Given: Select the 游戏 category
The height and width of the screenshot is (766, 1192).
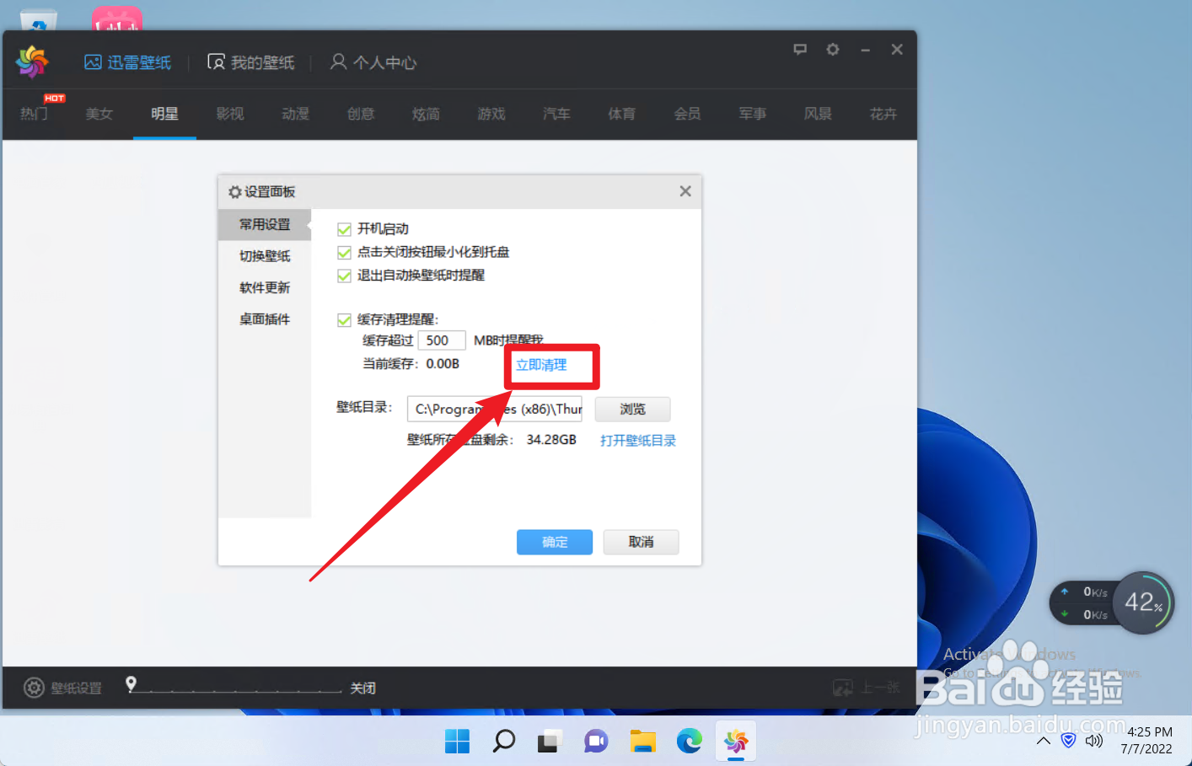Looking at the screenshot, I should [491, 114].
